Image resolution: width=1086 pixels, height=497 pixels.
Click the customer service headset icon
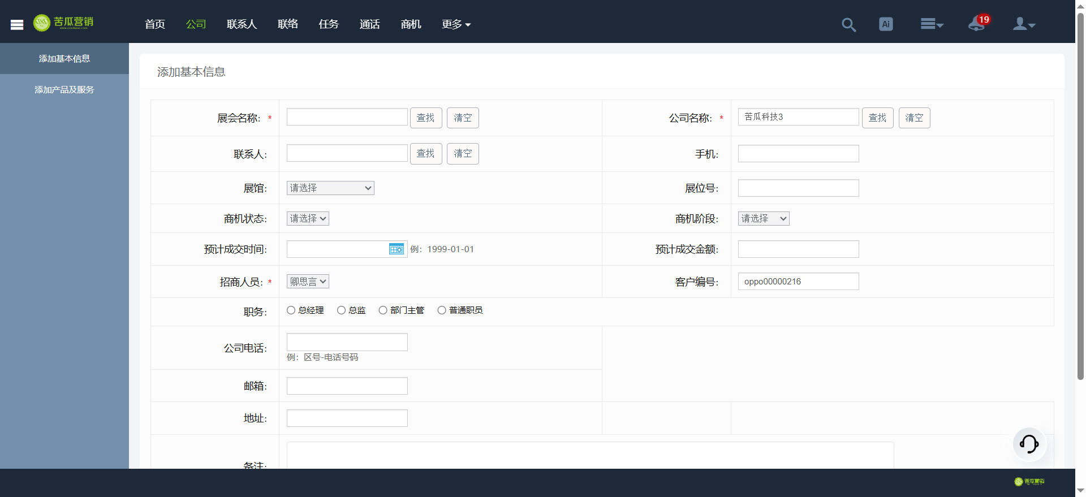1029,444
